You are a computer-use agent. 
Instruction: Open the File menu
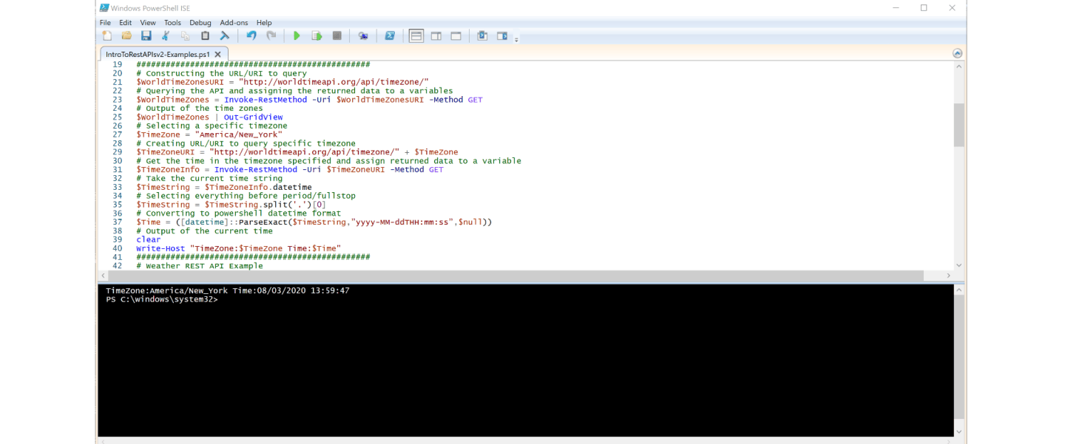point(105,23)
